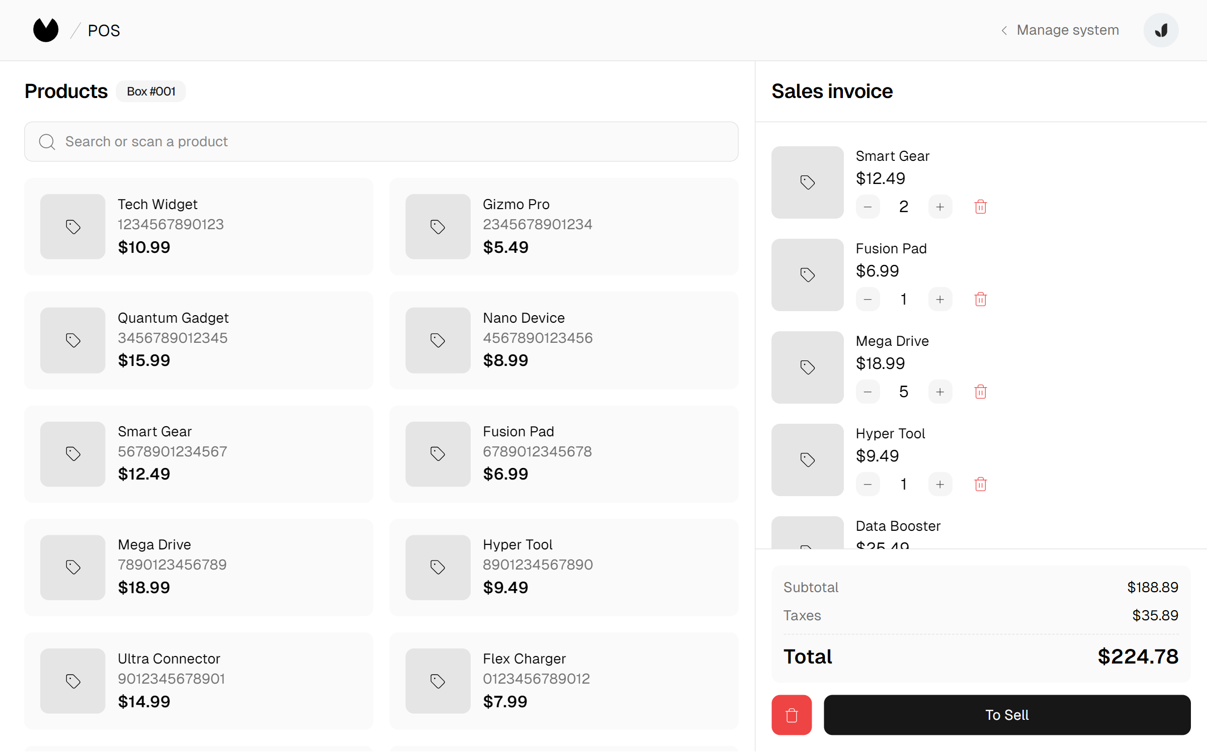Decrease Mega Drive quantity in invoice
Screen dimensions: 1207x754
pyautogui.click(x=868, y=392)
